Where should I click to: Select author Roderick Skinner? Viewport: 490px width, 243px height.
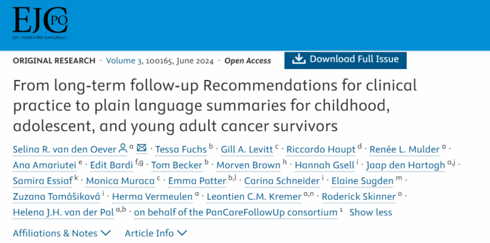(x=359, y=197)
